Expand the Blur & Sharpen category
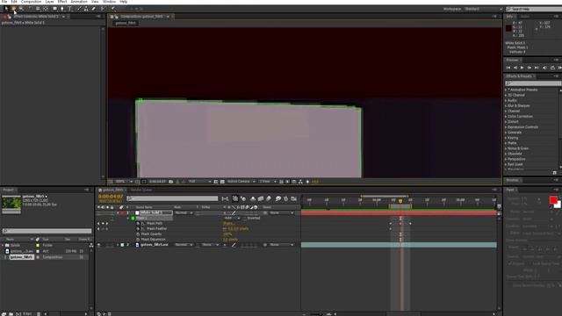The image size is (562, 316). click(x=506, y=106)
